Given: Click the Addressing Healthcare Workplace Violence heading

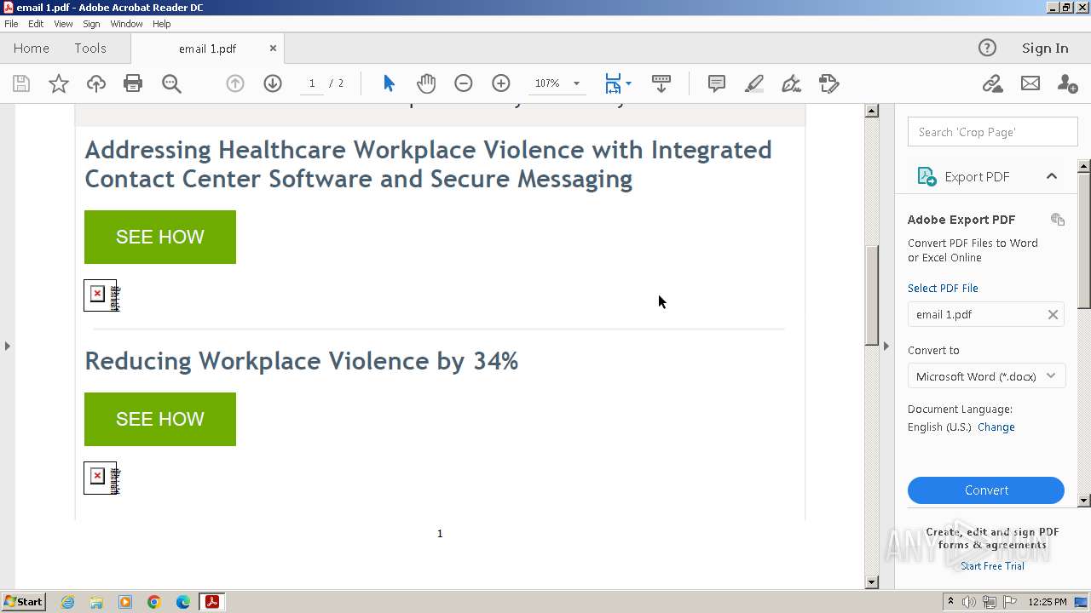Looking at the screenshot, I should 428,164.
